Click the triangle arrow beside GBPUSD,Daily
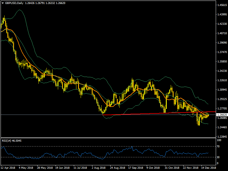 [3, 3]
